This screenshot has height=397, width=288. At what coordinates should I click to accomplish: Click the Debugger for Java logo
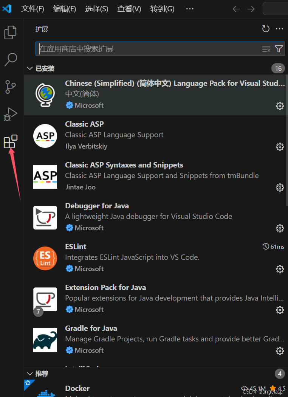[45, 217]
